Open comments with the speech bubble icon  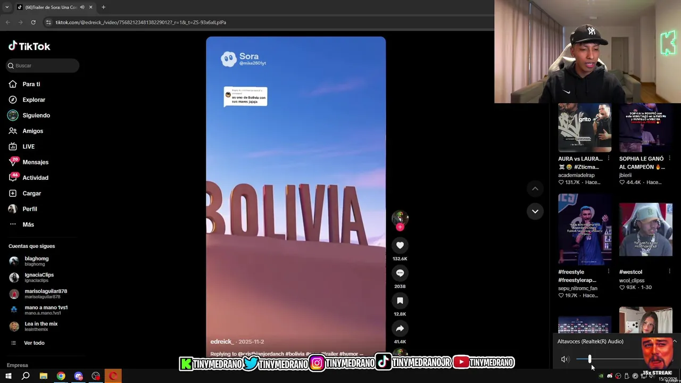coord(400,273)
